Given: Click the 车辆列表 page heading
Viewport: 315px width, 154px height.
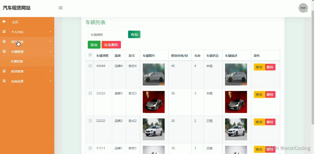Looking at the screenshot, I should 95,22.
